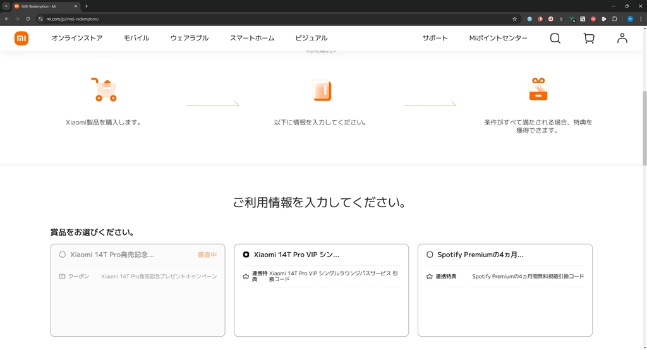Click the orange Mi logo

pos(21,39)
